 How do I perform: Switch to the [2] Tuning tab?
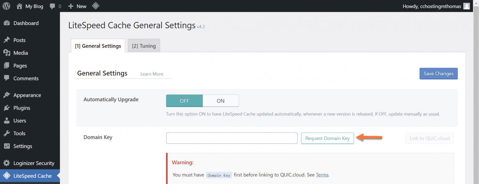pos(144,46)
